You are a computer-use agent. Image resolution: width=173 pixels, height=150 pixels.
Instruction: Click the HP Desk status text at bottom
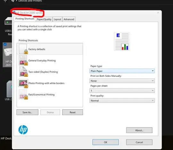coord(6,138)
